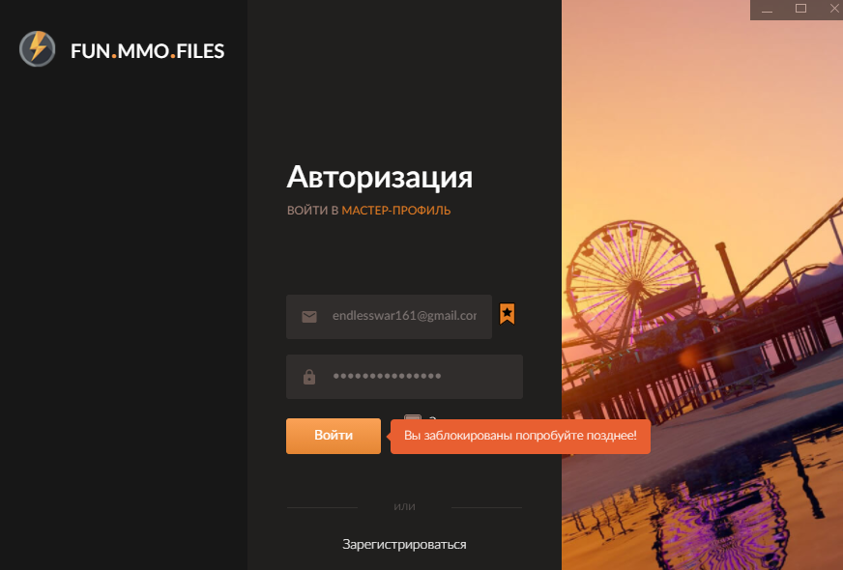Click the 'или' divider text

404,507
